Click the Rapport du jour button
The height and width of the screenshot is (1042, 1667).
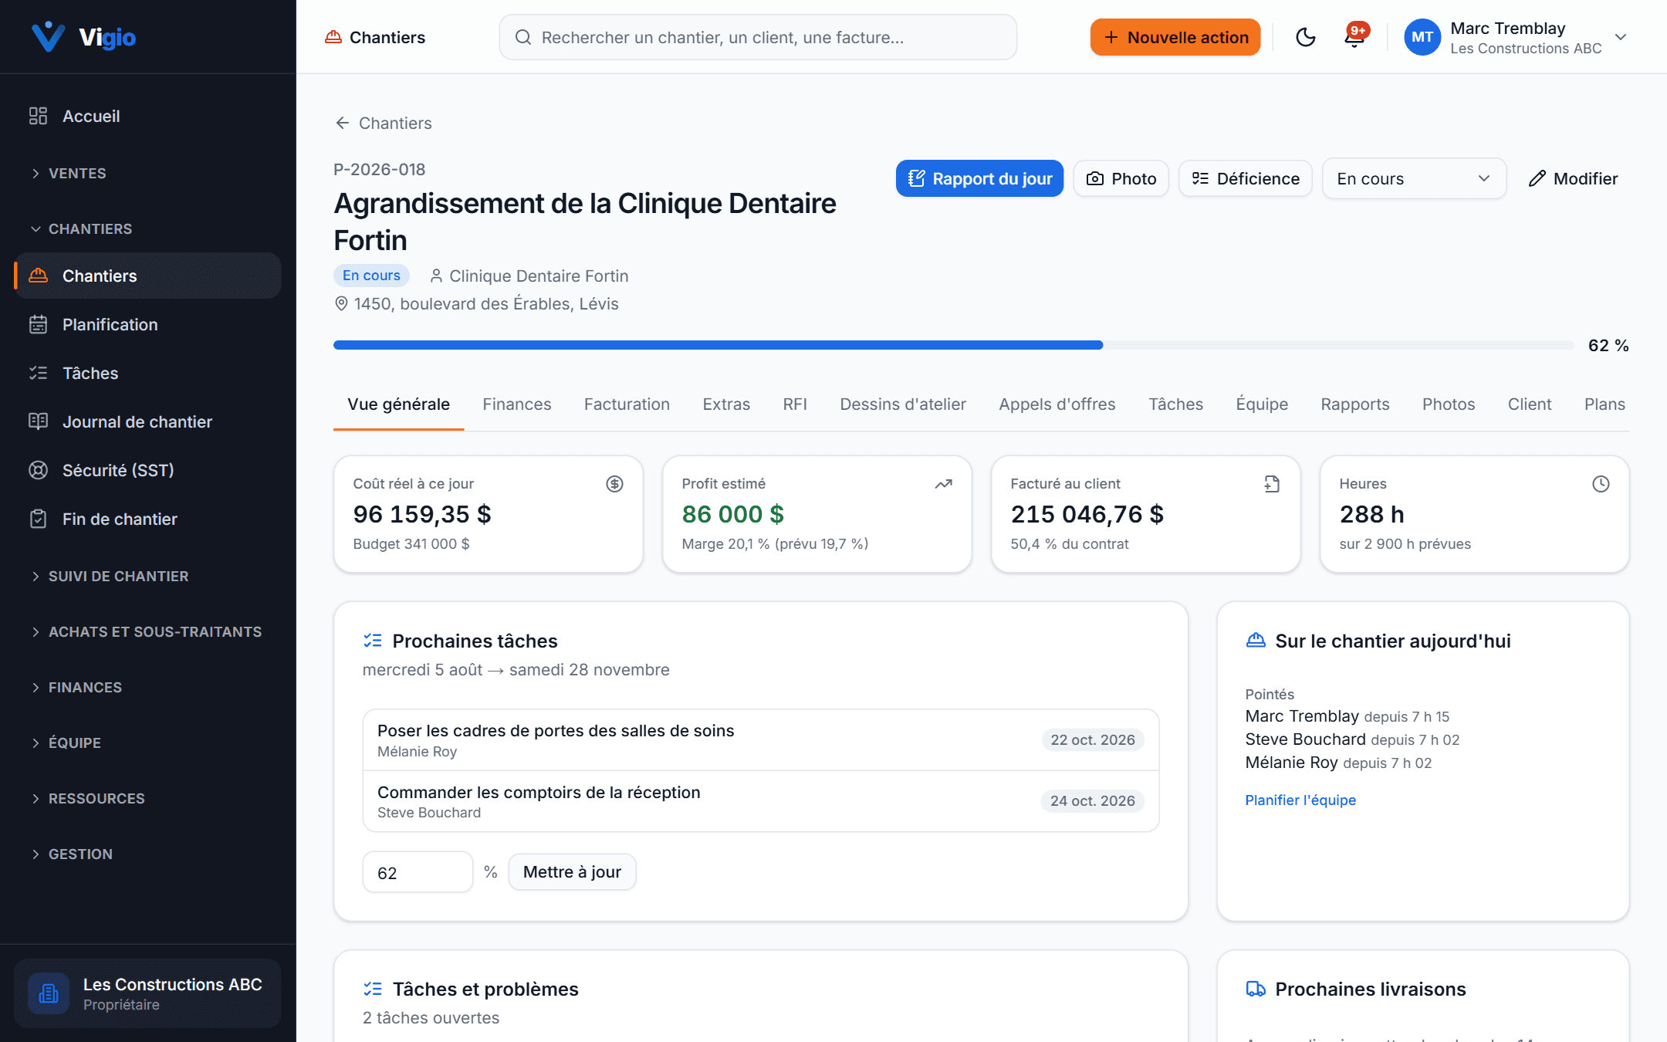[979, 178]
